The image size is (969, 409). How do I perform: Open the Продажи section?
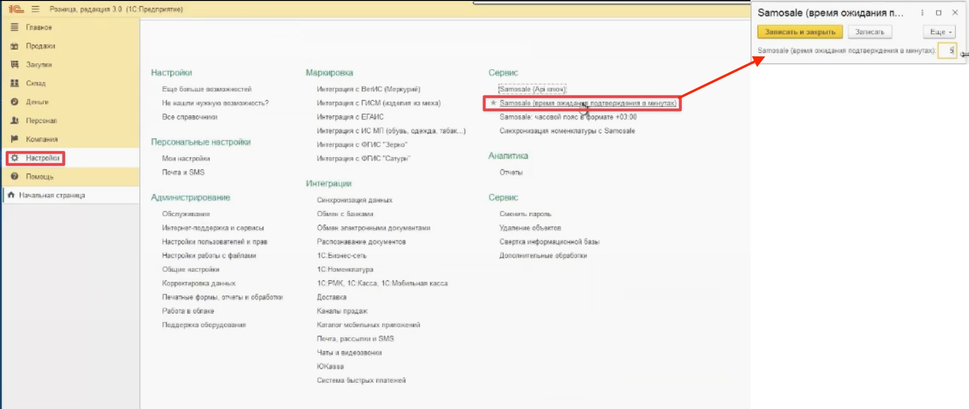click(40, 46)
